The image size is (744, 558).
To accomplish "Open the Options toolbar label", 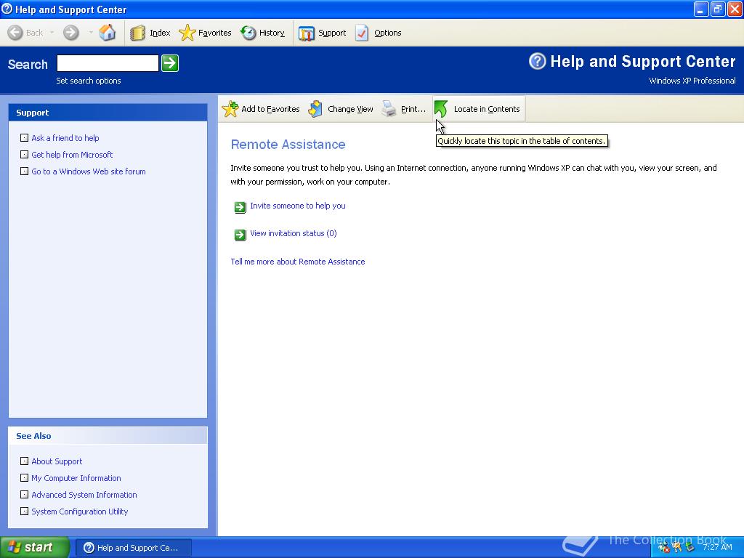I will click(388, 33).
